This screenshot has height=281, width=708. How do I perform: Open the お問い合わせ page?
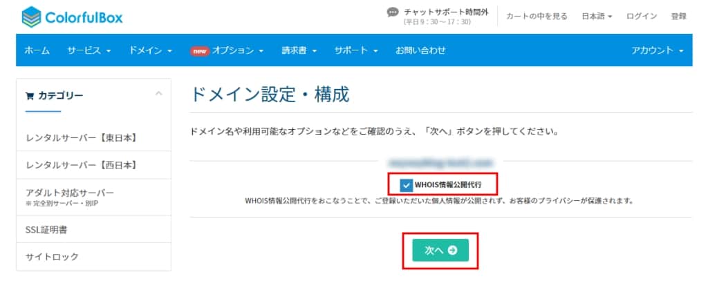click(x=420, y=50)
